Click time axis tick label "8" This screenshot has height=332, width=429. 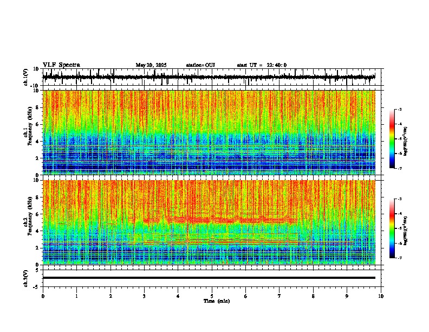tap(313, 296)
